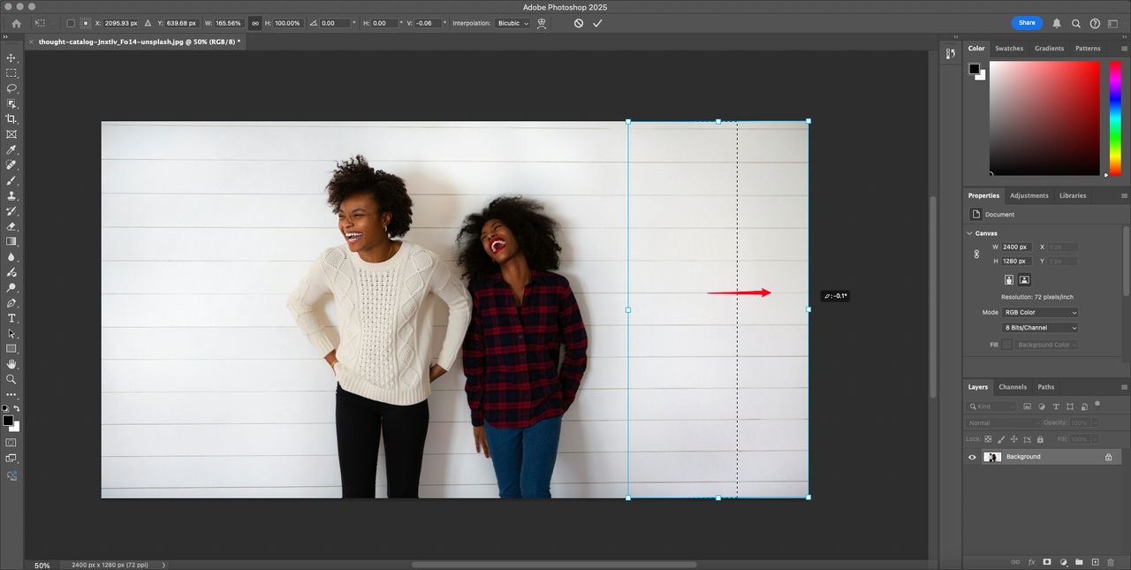Click the warp mode switch icon
This screenshot has width=1131, height=570.
[542, 23]
